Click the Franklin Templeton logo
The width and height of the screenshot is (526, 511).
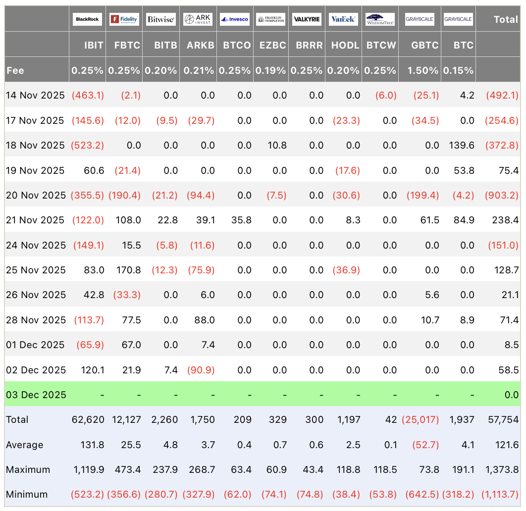[x=271, y=19]
